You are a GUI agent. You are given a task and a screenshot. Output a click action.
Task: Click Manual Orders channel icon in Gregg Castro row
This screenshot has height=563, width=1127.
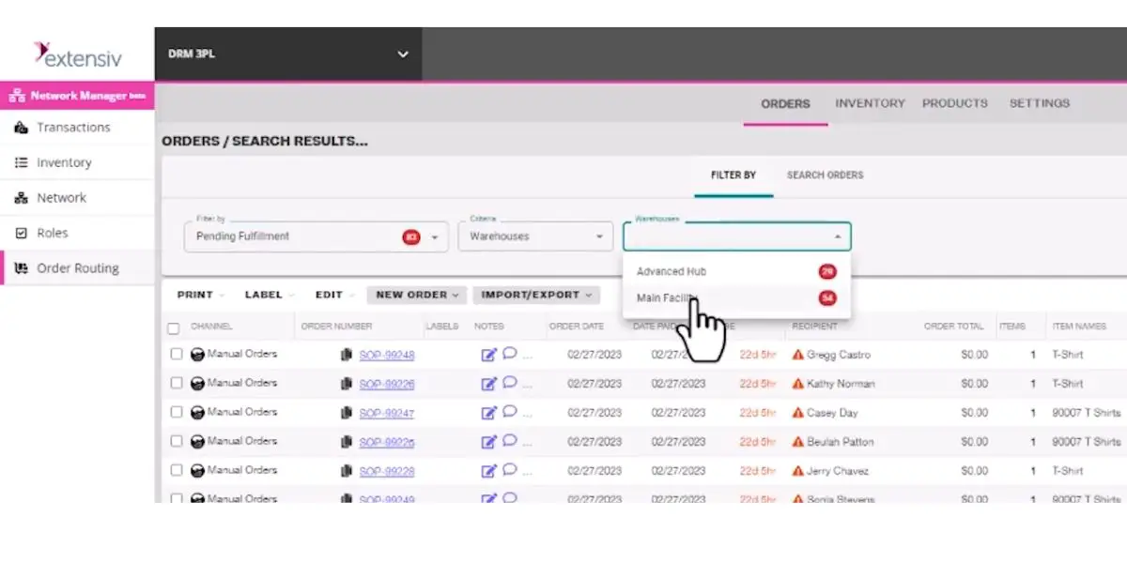[x=197, y=355]
